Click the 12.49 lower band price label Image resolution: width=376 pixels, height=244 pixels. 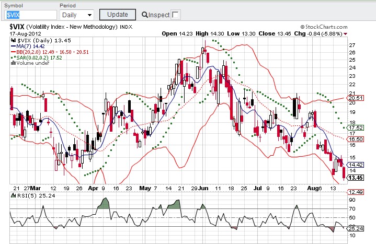(356, 192)
